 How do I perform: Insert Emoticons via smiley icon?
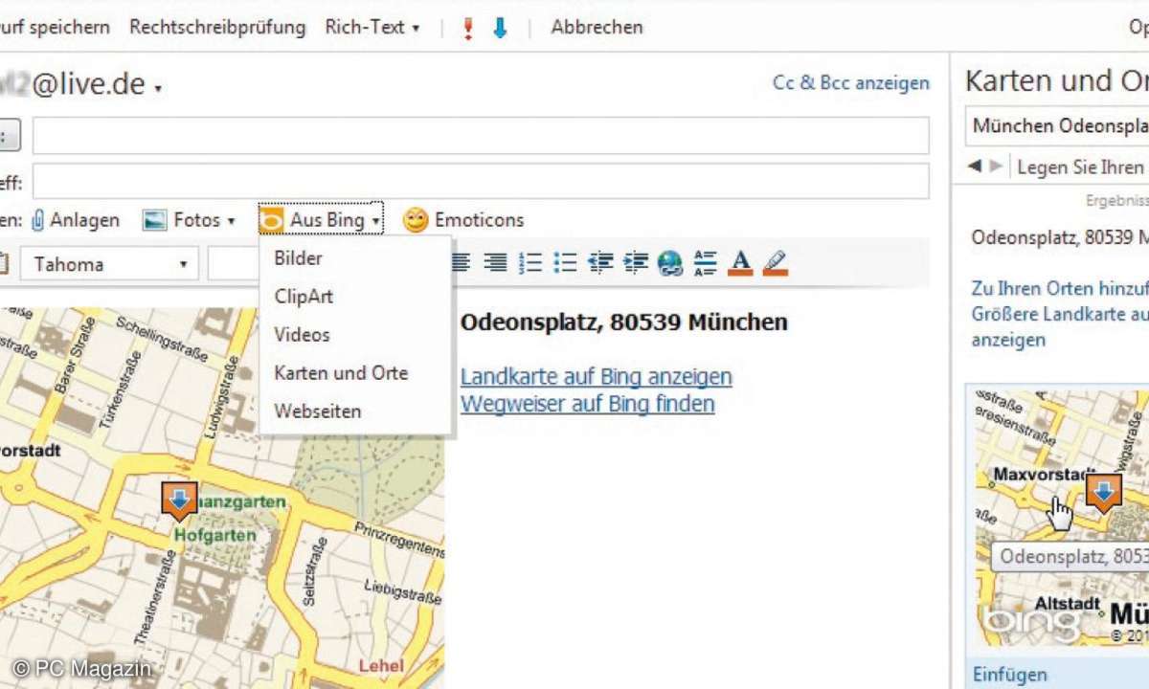point(463,220)
